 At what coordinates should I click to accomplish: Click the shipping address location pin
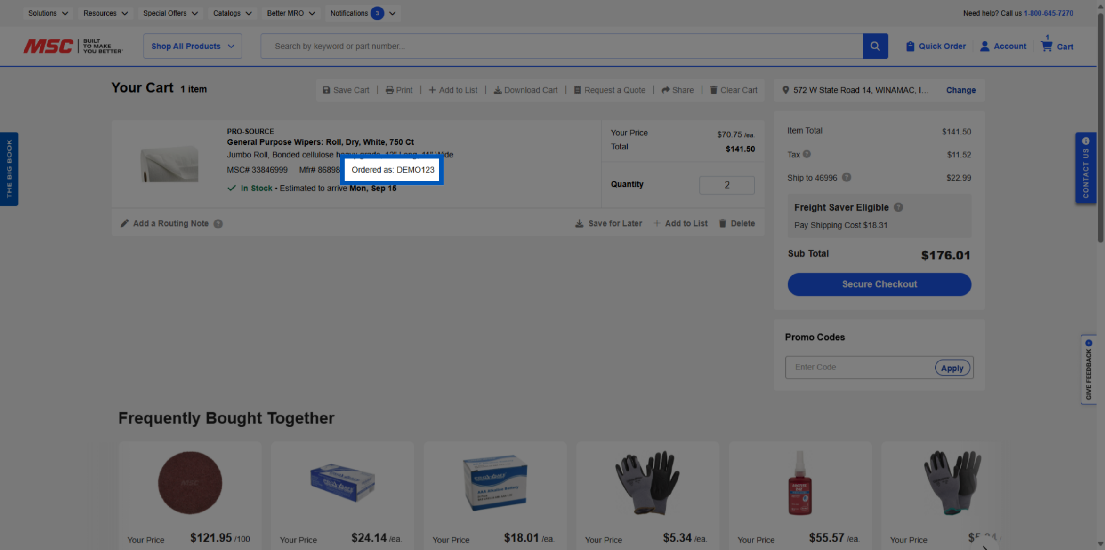tap(785, 90)
